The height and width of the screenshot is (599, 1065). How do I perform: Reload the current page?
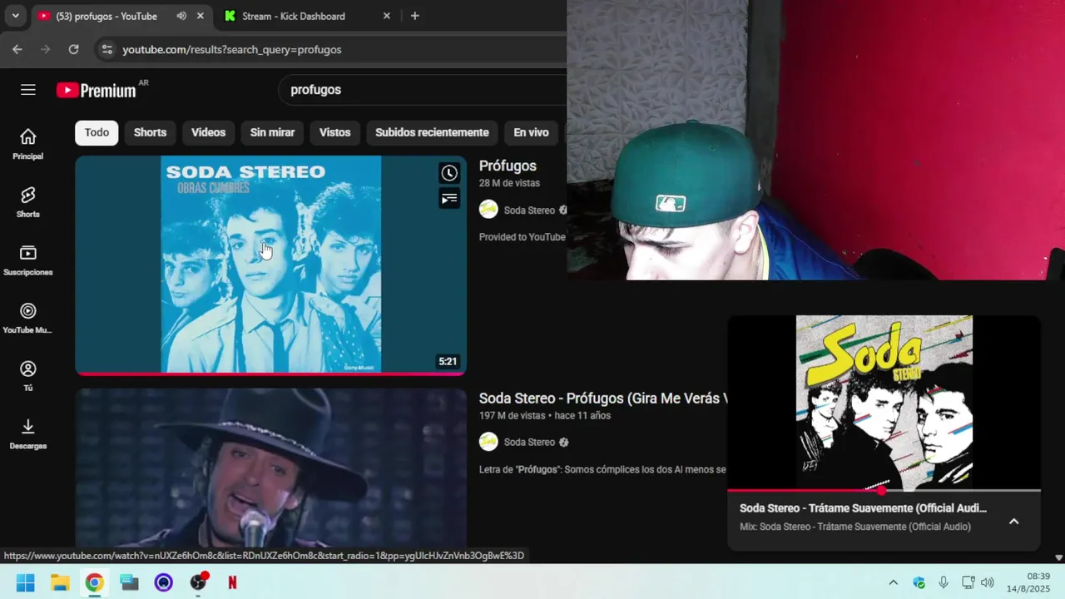(73, 49)
